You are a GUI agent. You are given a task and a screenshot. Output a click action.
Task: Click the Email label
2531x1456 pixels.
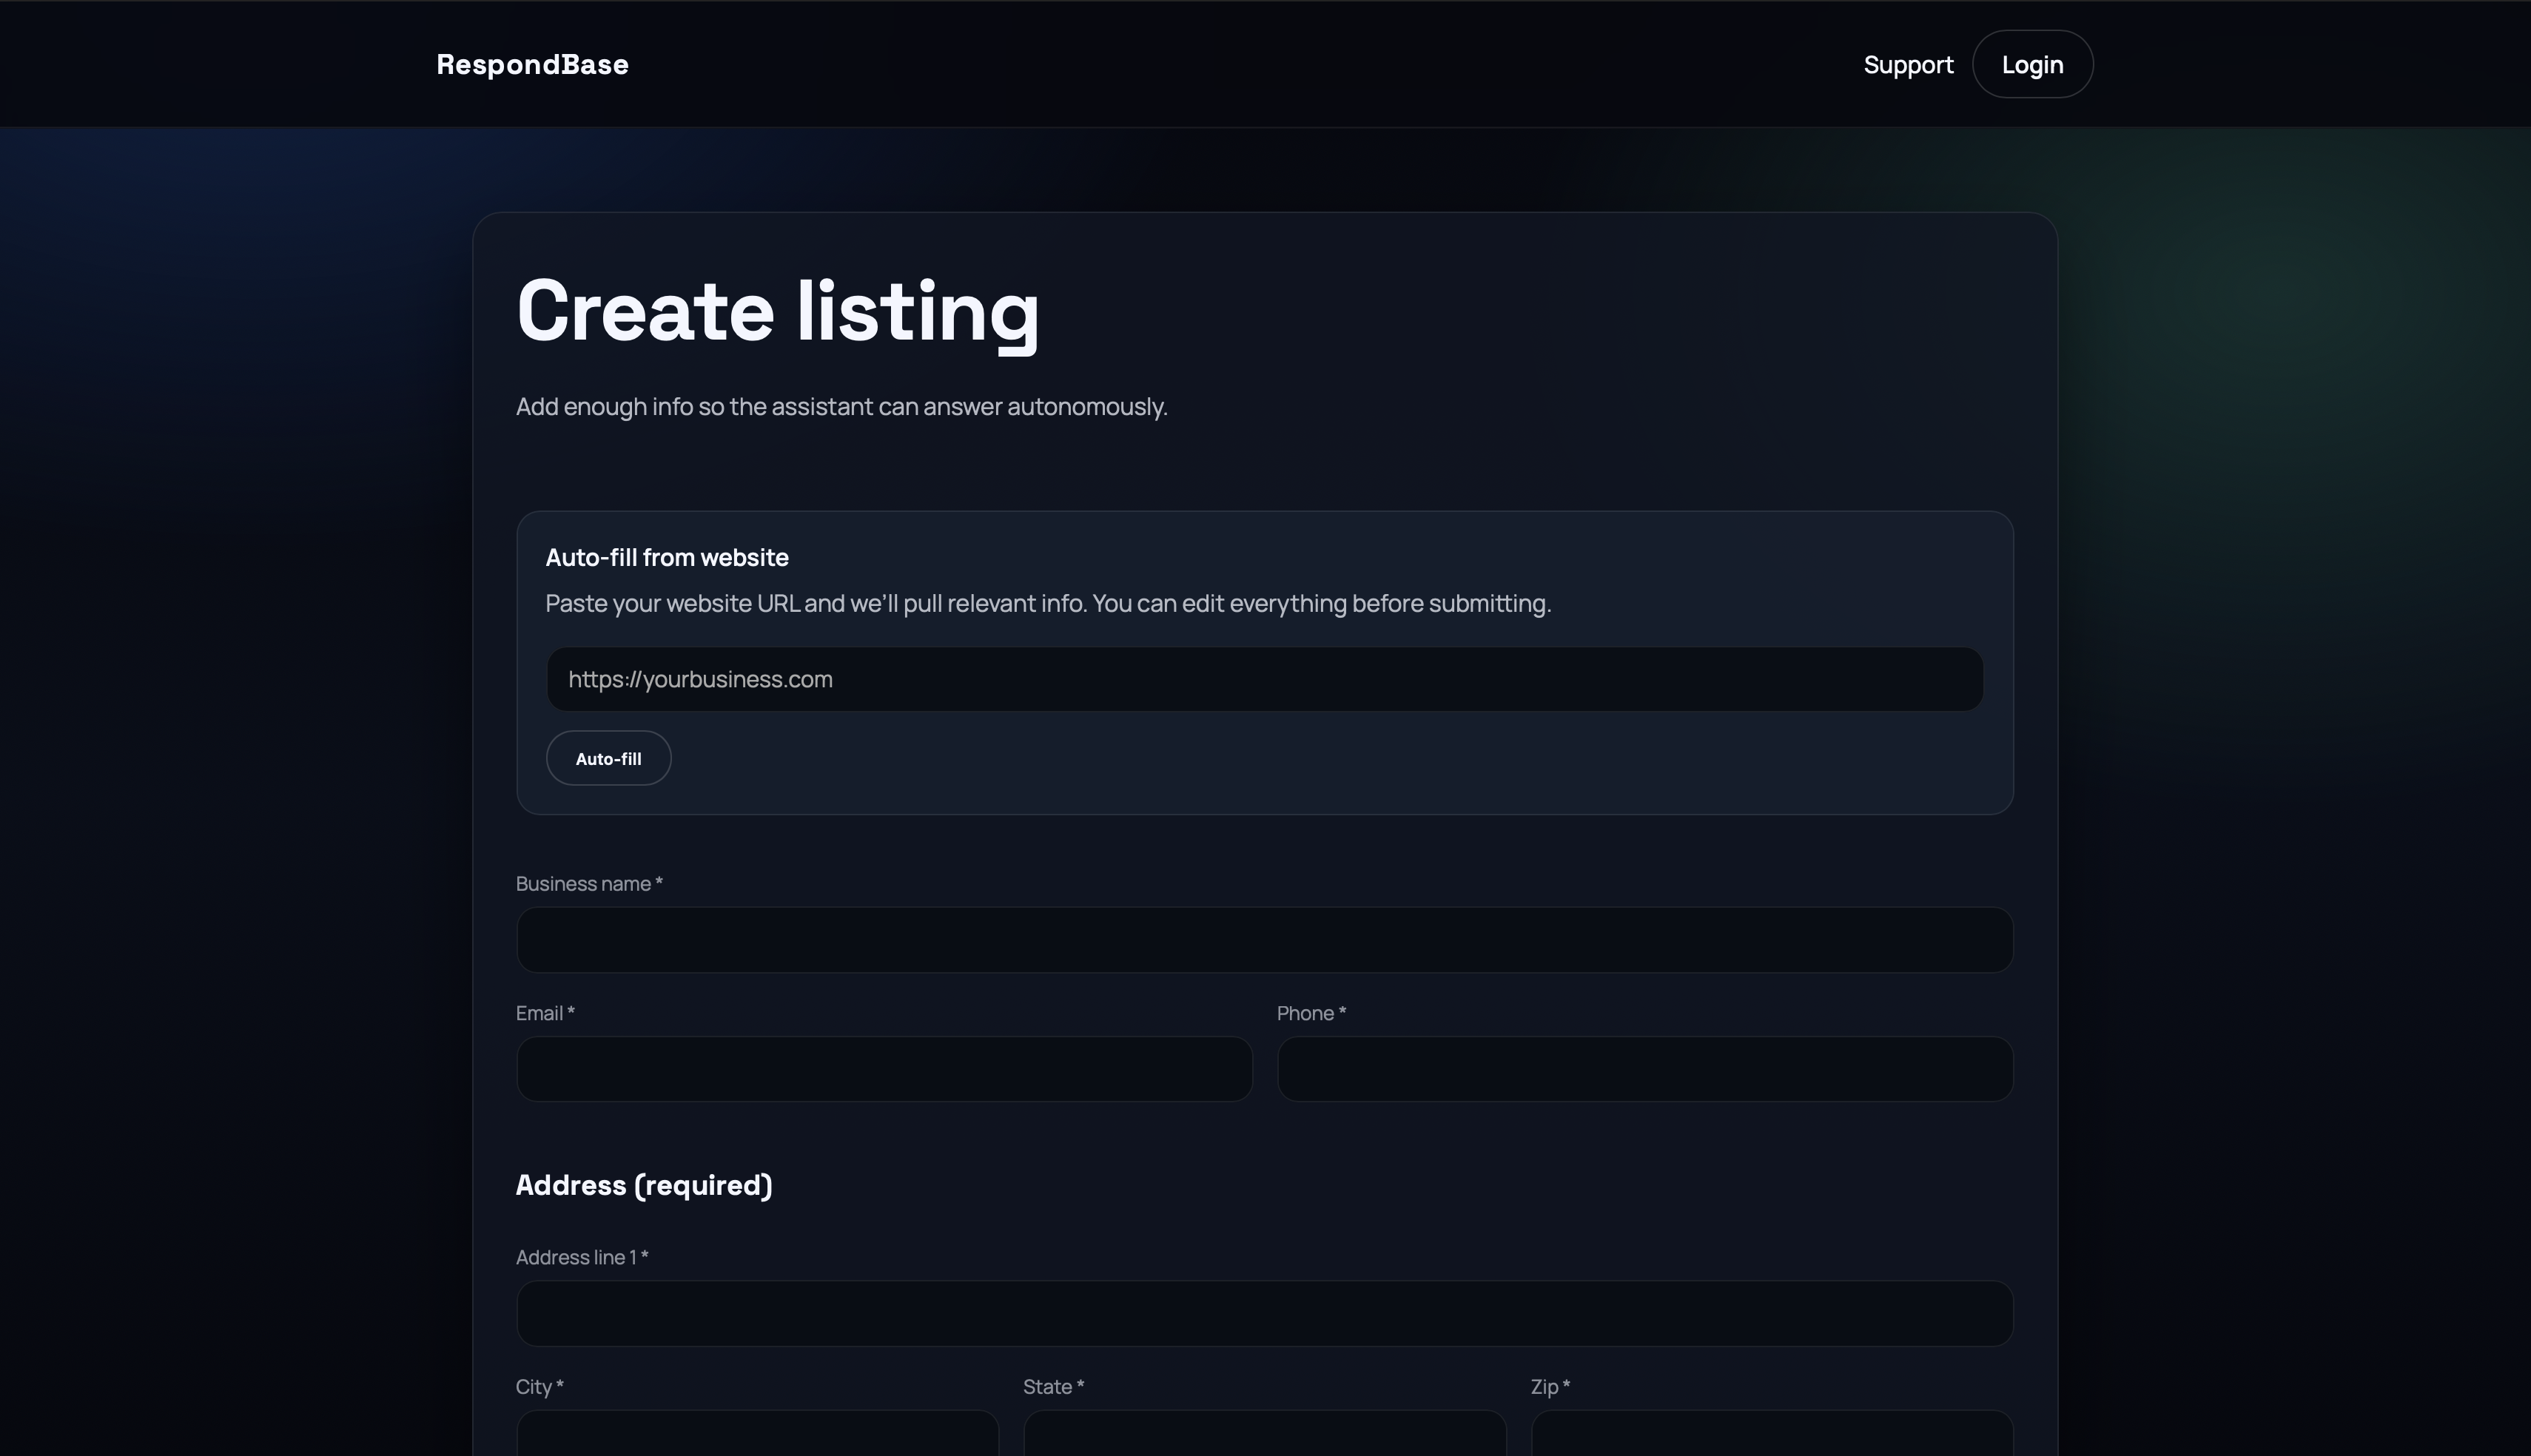point(544,1012)
